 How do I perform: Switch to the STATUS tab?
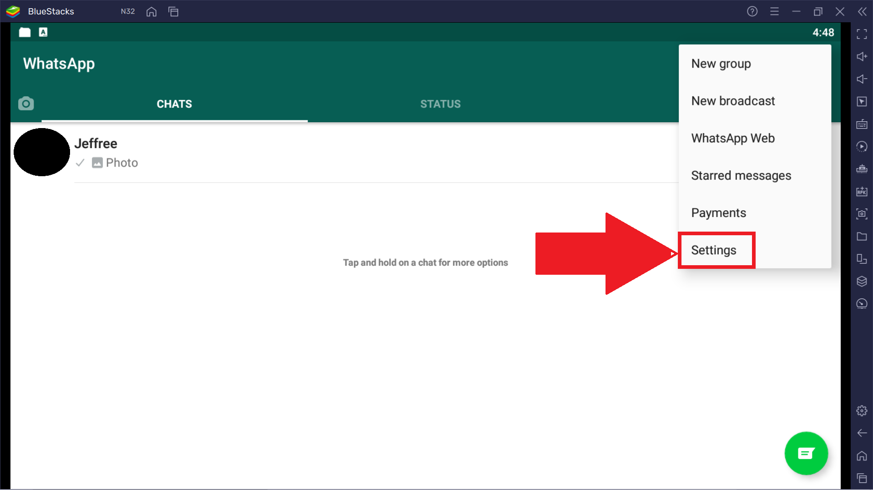[x=440, y=104]
